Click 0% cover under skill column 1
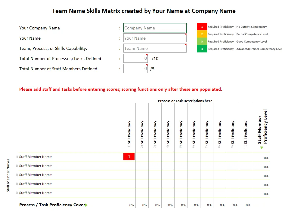 132,205
